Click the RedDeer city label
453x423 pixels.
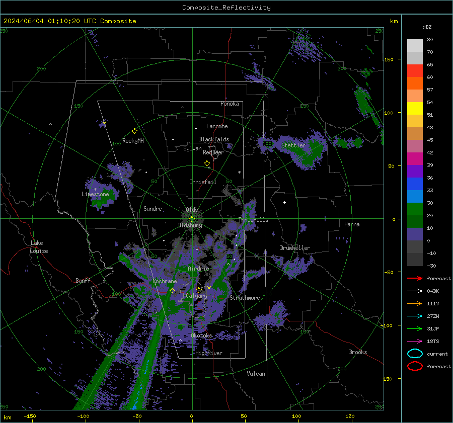(x=213, y=152)
